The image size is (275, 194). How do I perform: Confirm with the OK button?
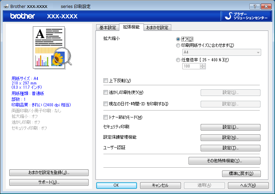click(x=117, y=185)
